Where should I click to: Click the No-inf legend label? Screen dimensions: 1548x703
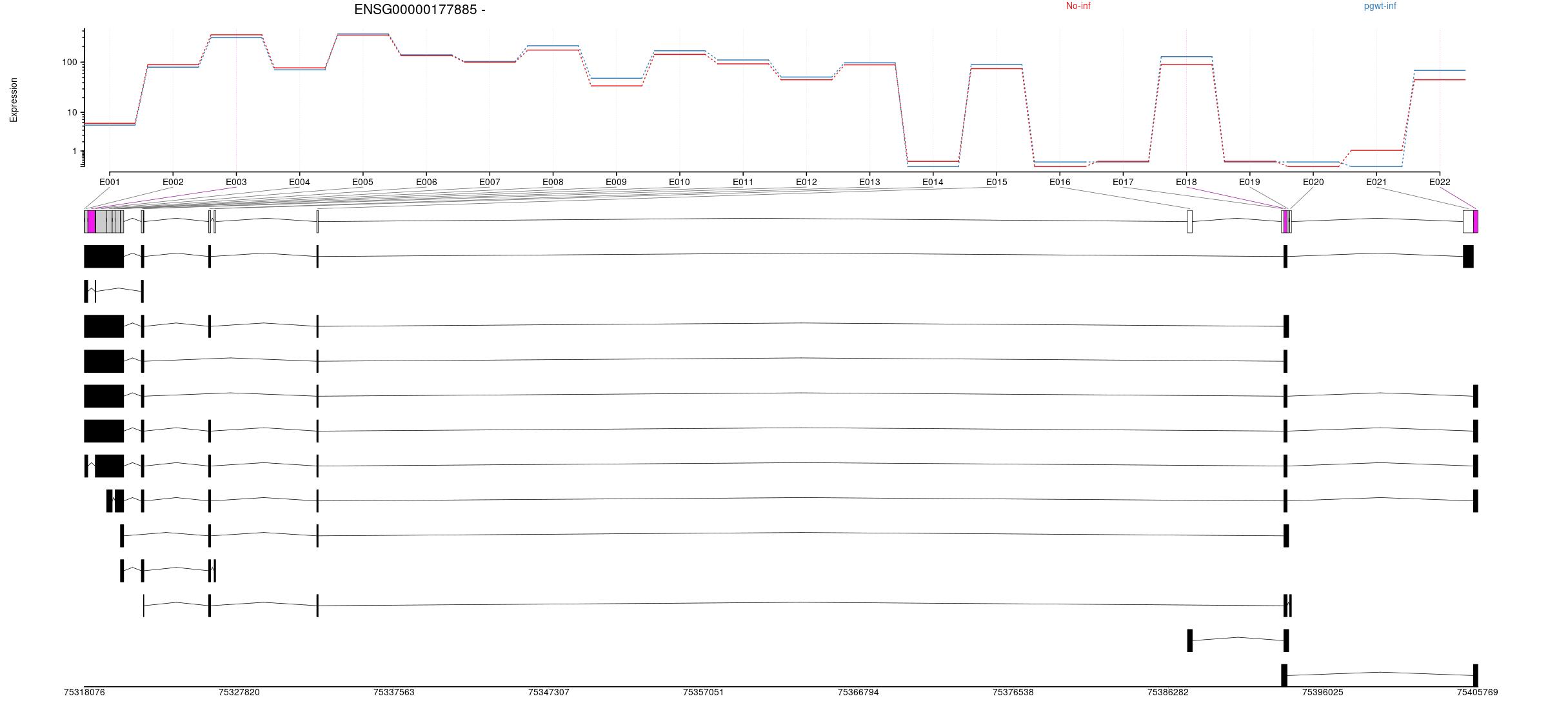pyautogui.click(x=1078, y=6)
